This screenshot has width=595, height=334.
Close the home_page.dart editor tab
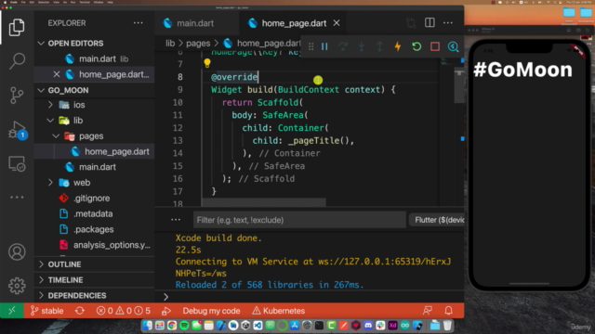tap(337, 23)
